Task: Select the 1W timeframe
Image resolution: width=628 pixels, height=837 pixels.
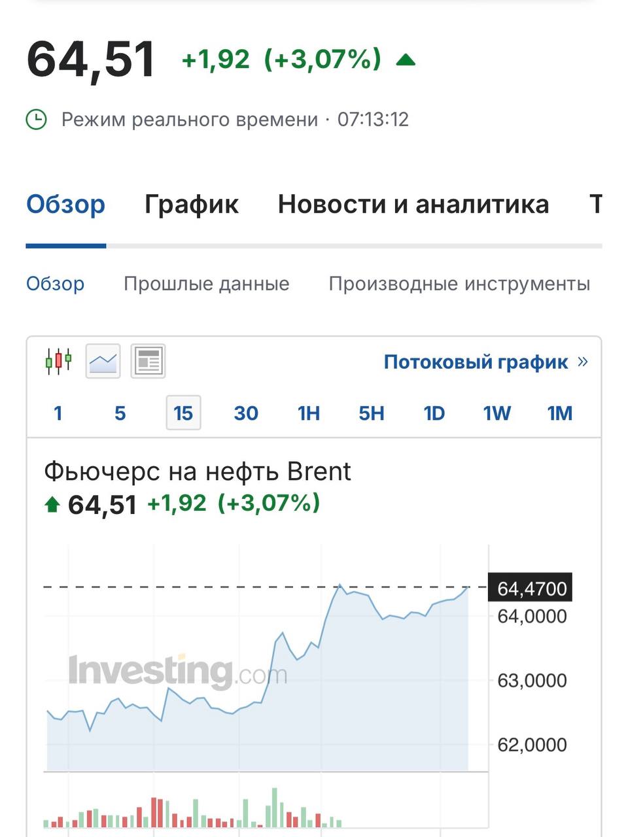Action: coord(497,413)
